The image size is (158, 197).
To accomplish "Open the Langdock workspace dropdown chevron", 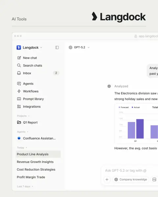I will pos(41,48).
